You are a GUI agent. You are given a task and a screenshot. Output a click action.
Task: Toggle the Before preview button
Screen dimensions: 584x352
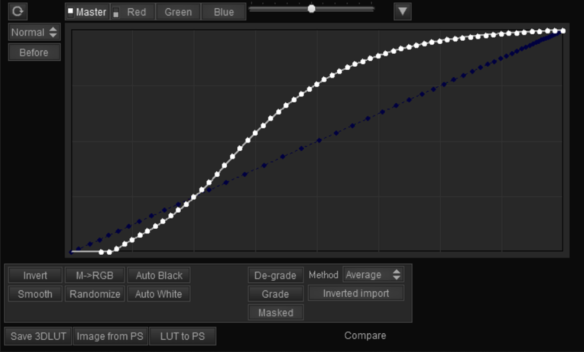point(34,53)
